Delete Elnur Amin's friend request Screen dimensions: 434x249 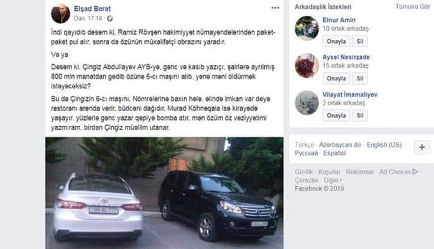(x=360, y=41)
